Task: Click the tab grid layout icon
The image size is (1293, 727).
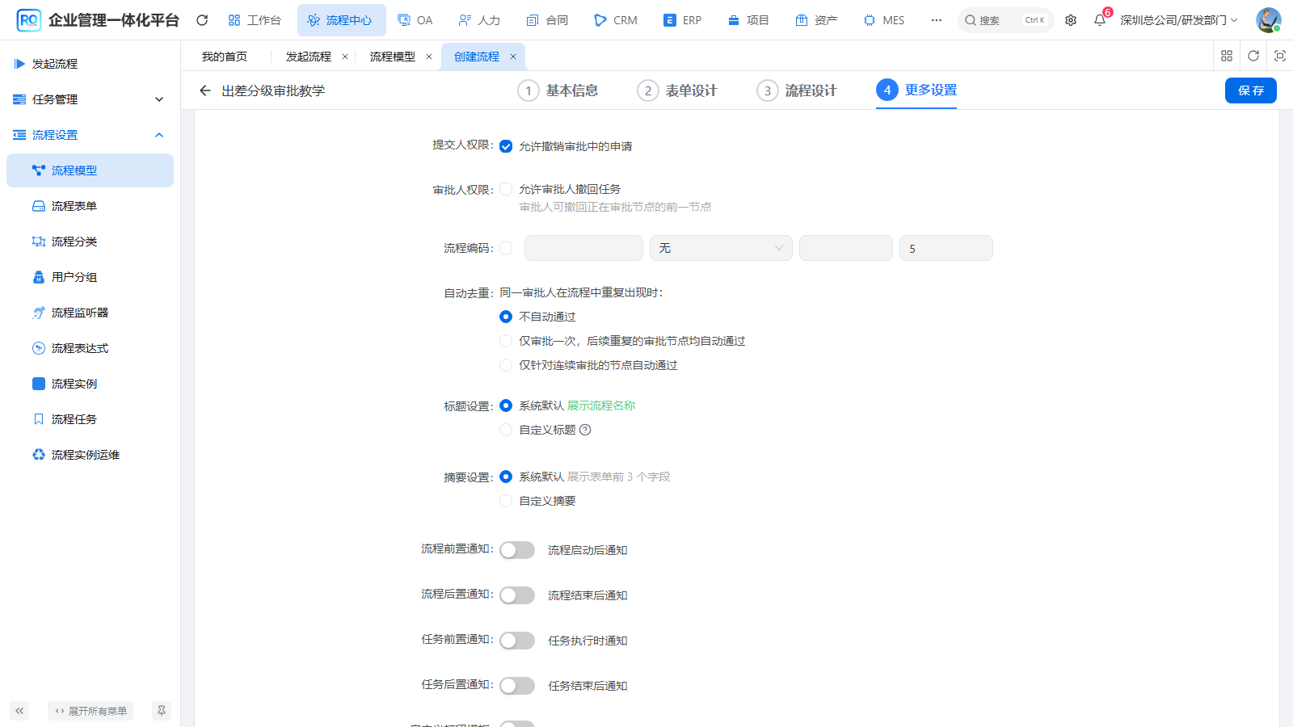Action: click(x=1227, y=56)
